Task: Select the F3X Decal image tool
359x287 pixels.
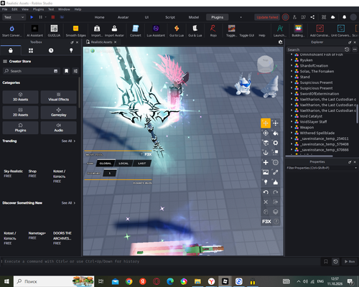Action: point(266,172)
